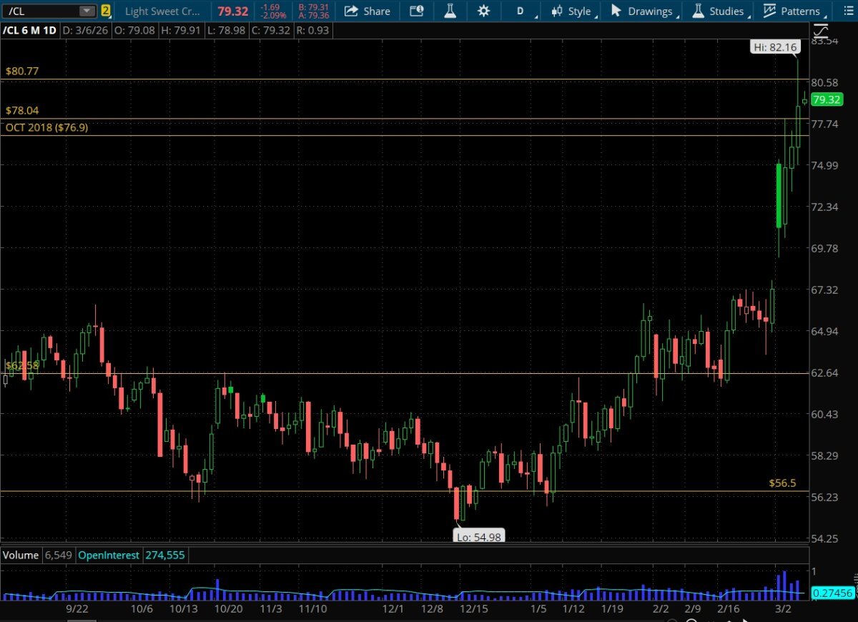
Task: Select the D daily timeframe button
Action: point(520,11)
